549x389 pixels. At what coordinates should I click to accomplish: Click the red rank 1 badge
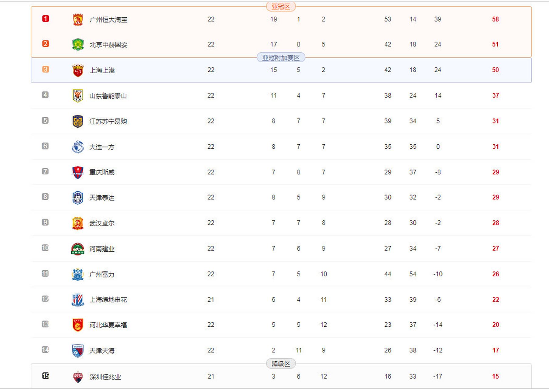(46, 19)
